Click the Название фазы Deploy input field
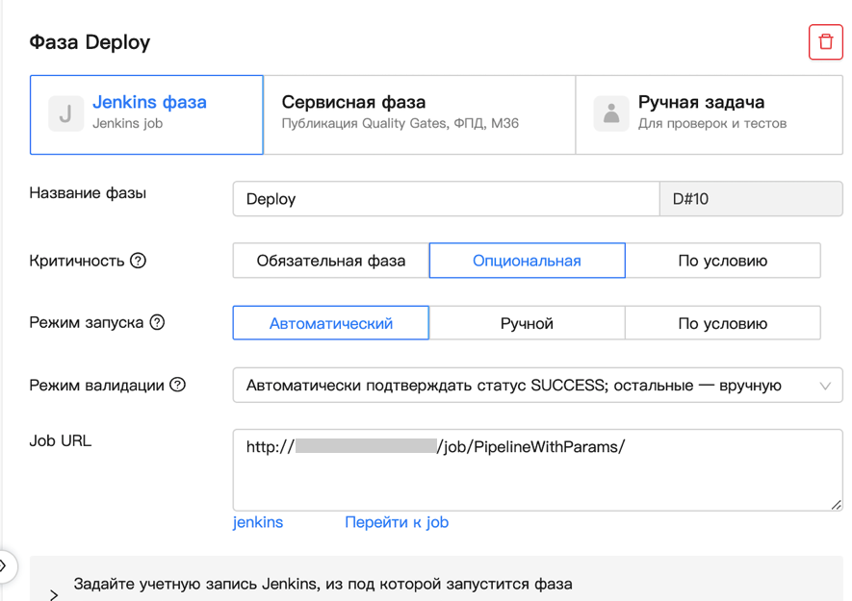Screen dimensions: 852x601 (x=445, y=199)
